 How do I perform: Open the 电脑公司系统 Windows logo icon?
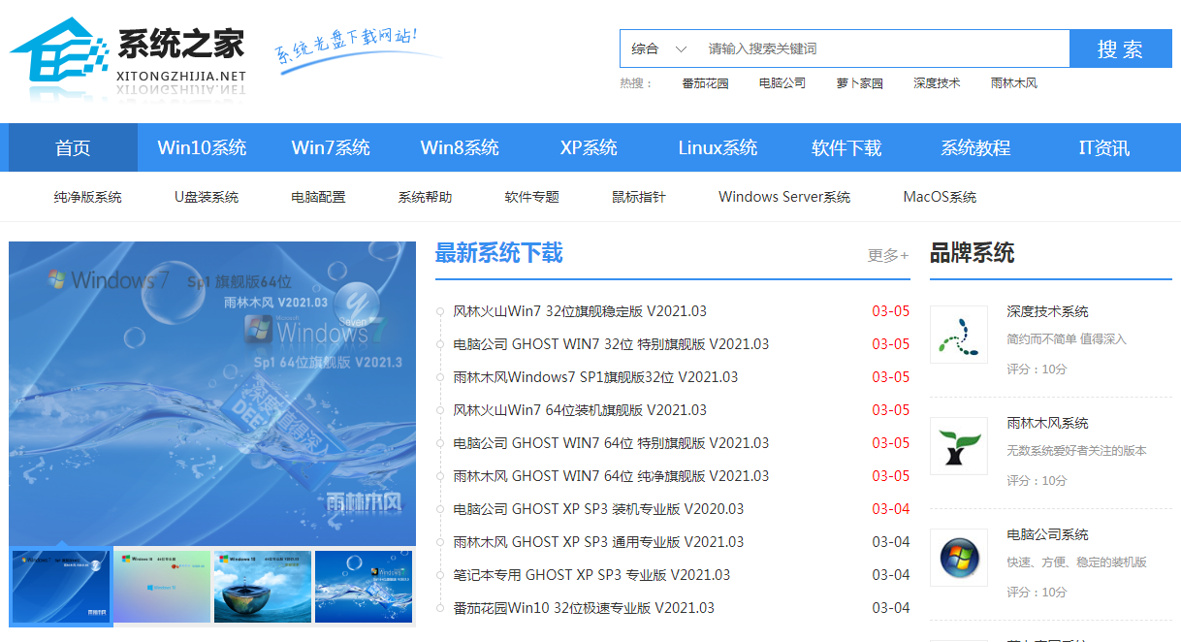tap(959, 558)
